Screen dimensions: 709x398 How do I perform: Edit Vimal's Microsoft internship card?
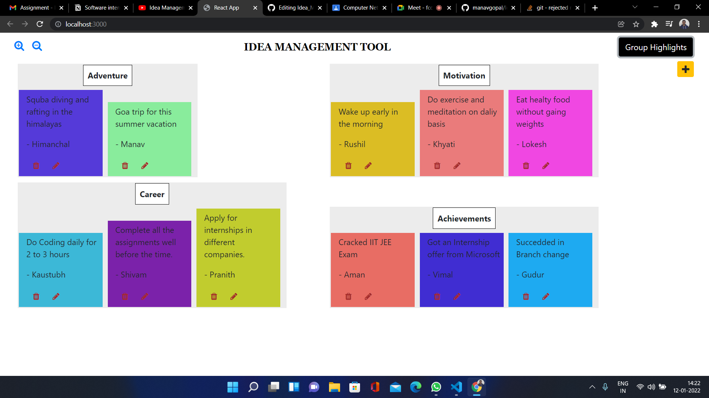click(457, 296)
